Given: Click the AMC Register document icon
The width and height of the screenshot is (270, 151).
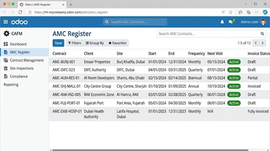Looking at the screenshot, I should pyautogui.click(x=6, y=52).
